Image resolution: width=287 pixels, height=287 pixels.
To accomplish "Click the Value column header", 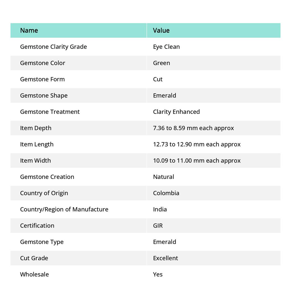I will [x=161, y=31].
